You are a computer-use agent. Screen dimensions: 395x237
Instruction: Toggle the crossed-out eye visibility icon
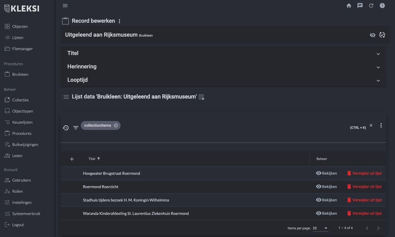point(373,35)
